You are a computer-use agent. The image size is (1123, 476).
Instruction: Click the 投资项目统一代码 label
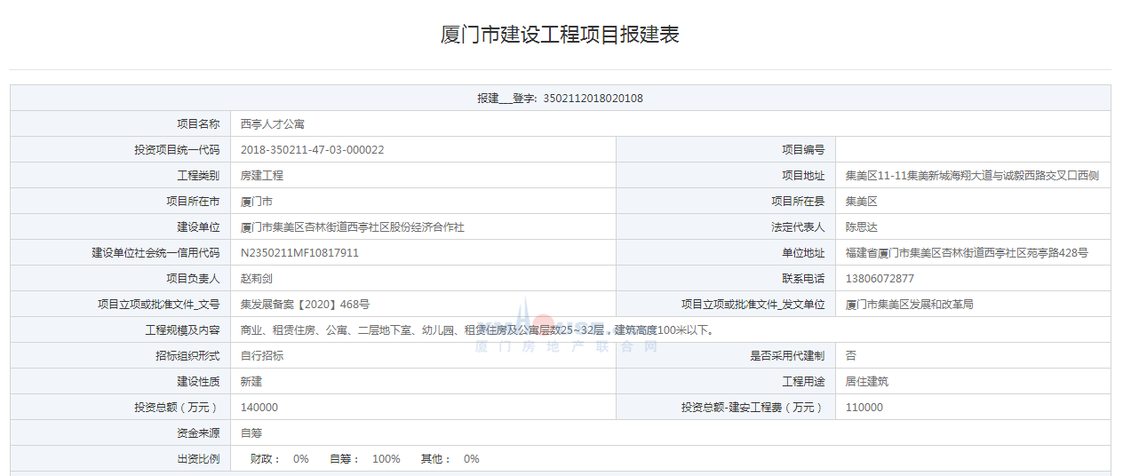click(177, 150)
